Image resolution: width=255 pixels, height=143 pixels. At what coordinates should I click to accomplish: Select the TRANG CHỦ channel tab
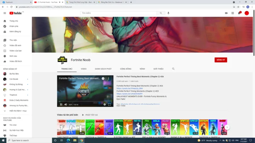point(67,69)
